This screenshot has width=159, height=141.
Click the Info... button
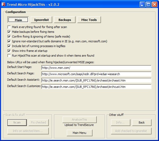(x=121, y=122)
